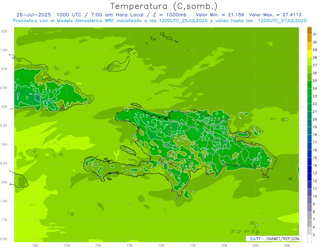The height and width of the screenshot is (249, 322).
Task: Click the '68W' longitude axis label
Action: click(287, 246)
